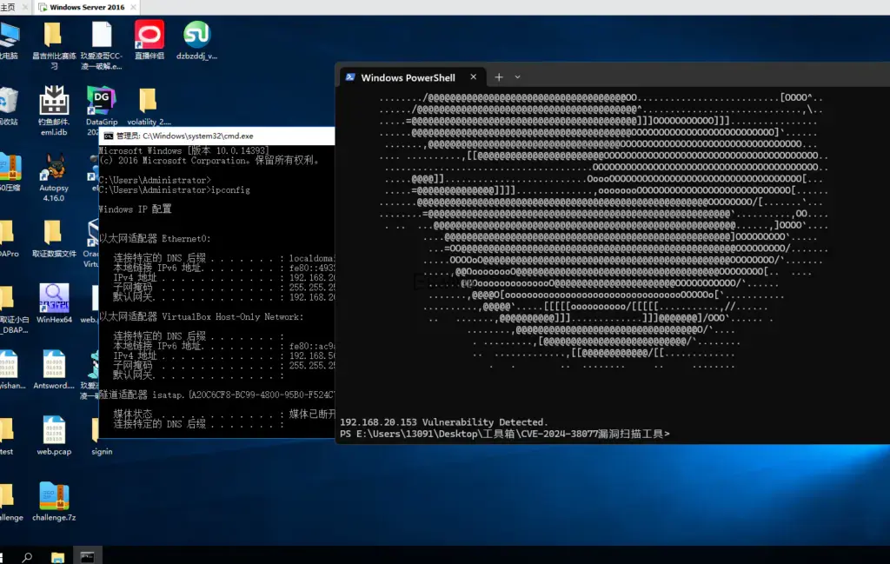Select the 直播伴侣 desktop shortcut

tap(149, 36)
